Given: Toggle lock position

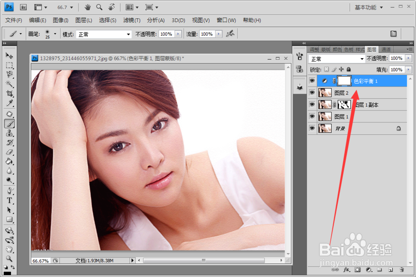Looking at the screenshot, I should pyautogui.click(x=341, y=69).
